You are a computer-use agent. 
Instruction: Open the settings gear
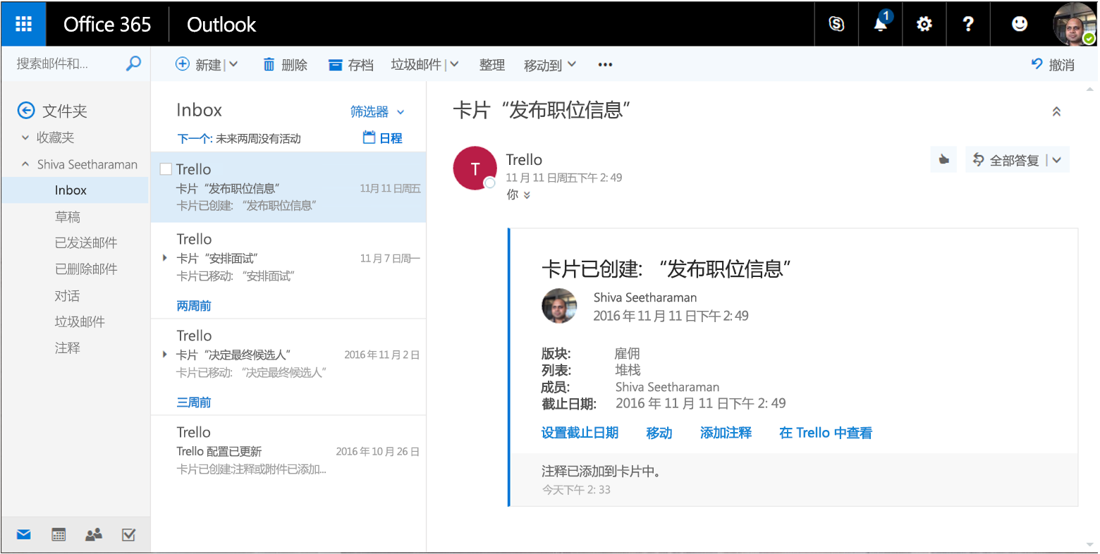point(924,24)
